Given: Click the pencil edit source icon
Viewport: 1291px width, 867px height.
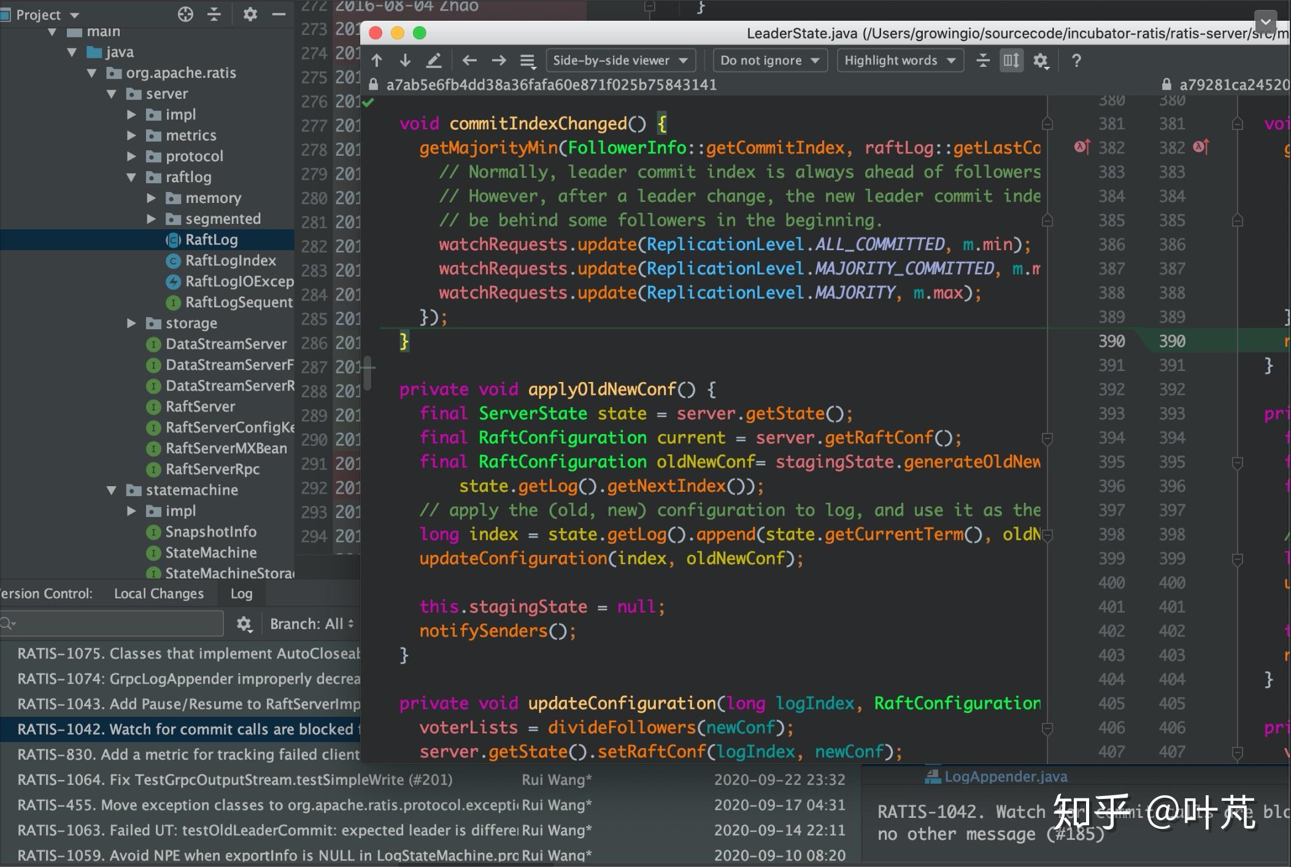Looking at the screenshot, I should click(434, 60).
